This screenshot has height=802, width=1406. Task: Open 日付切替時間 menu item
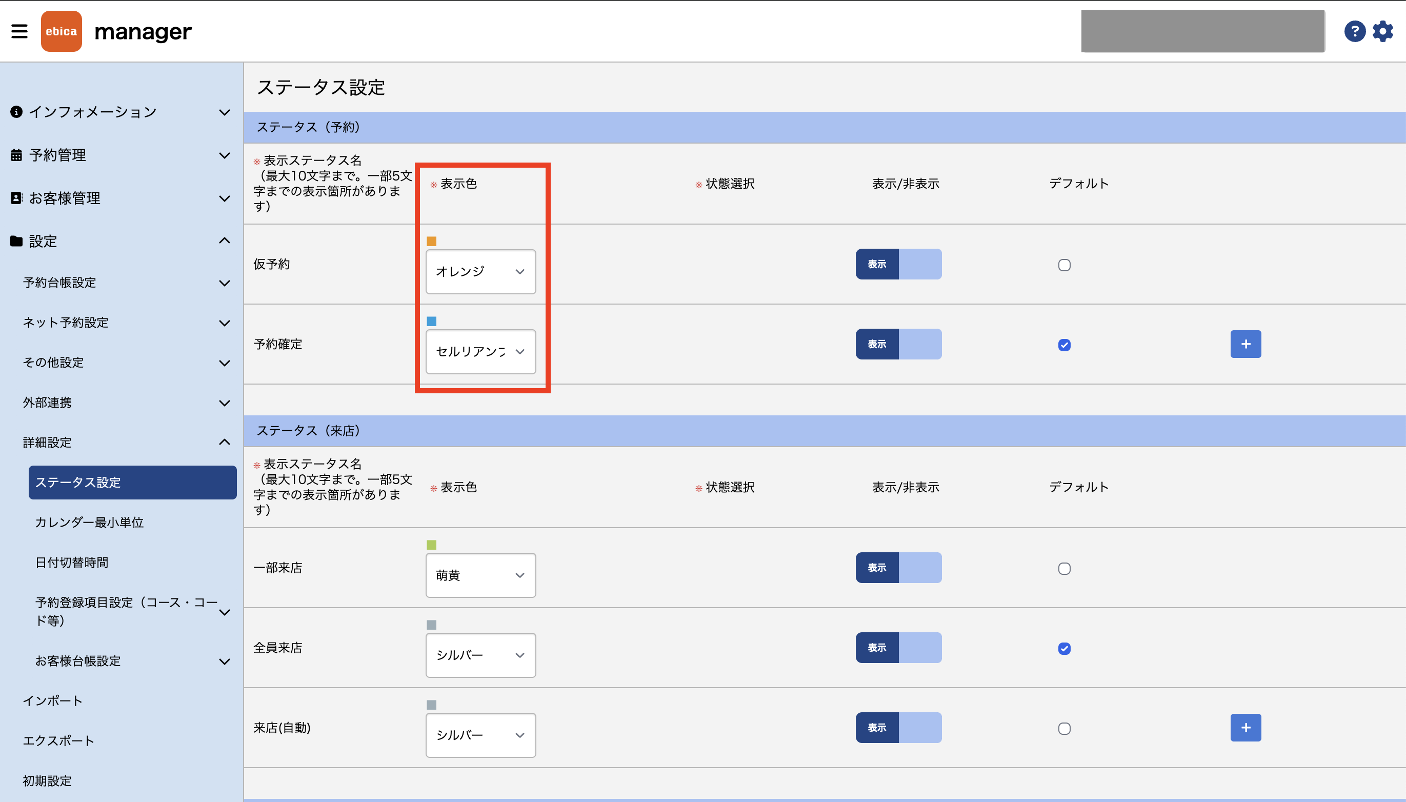pos(72,563)
